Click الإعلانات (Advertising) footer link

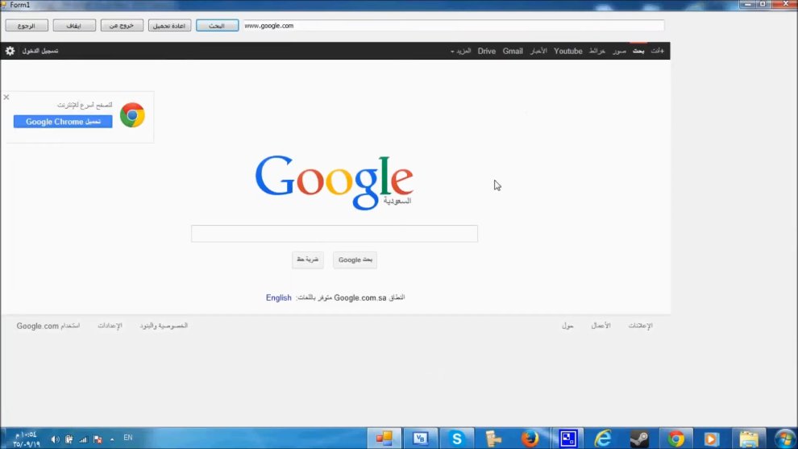click(640, 326)
